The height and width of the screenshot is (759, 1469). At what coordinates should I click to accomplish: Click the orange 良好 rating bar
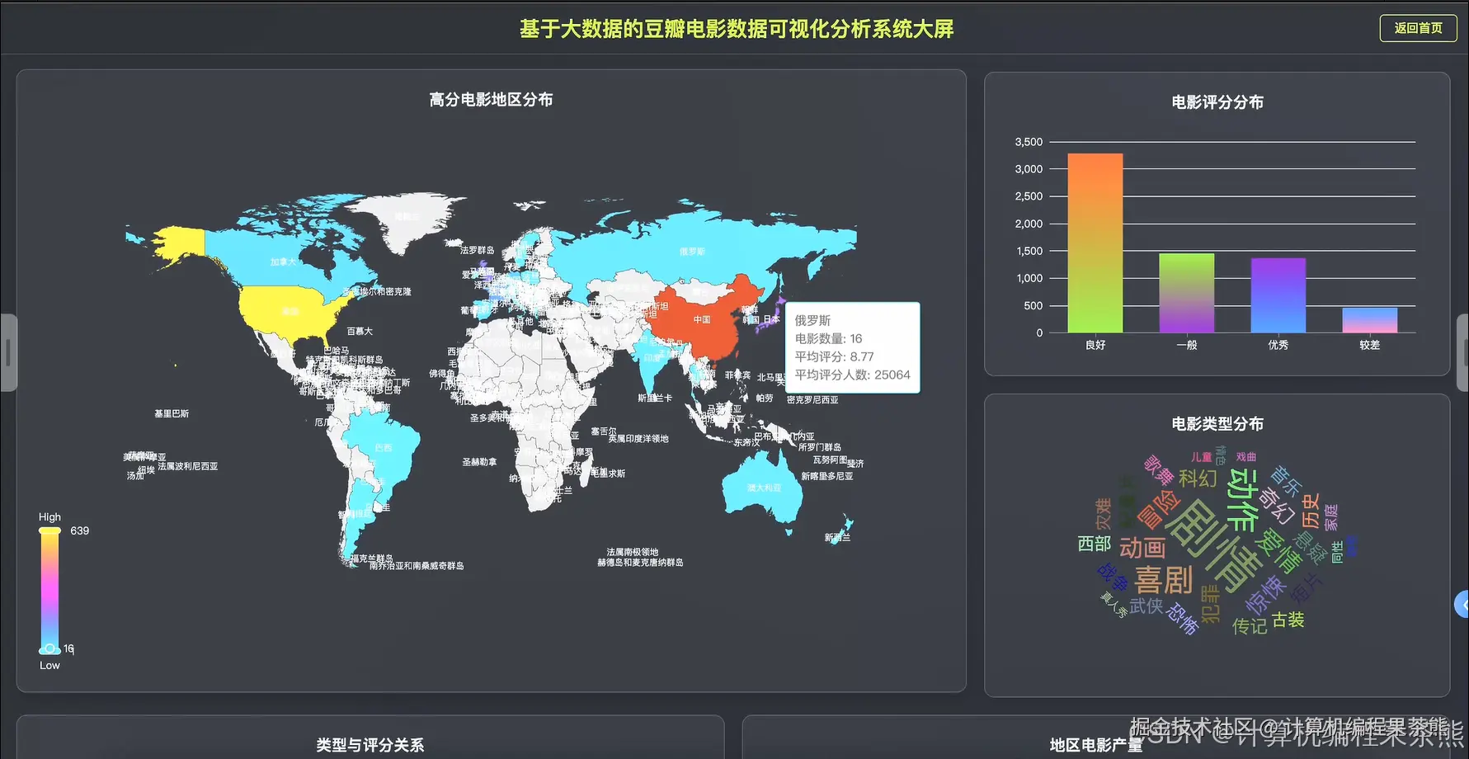pos(1095,243)
